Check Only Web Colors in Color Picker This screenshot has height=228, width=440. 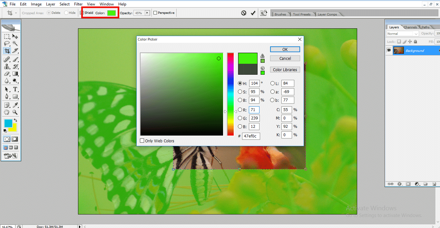[142, 141]
